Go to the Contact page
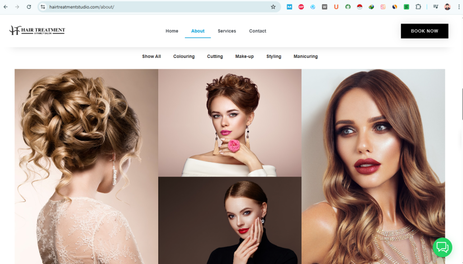The height and width of the screenshot is (264, 463). pyautogui.click(x=257, y=31)
